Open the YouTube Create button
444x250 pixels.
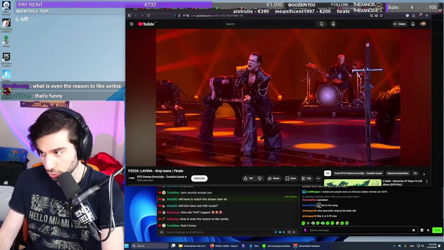[x=399, y=24]
